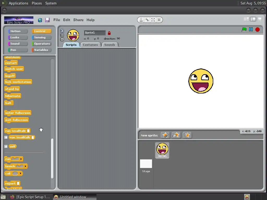Expand the call block arrow

(20, 173)
